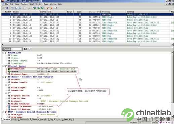174x124 pixels.
Task: Click the green arrow insert filter icon
Action: coord(39,8)
